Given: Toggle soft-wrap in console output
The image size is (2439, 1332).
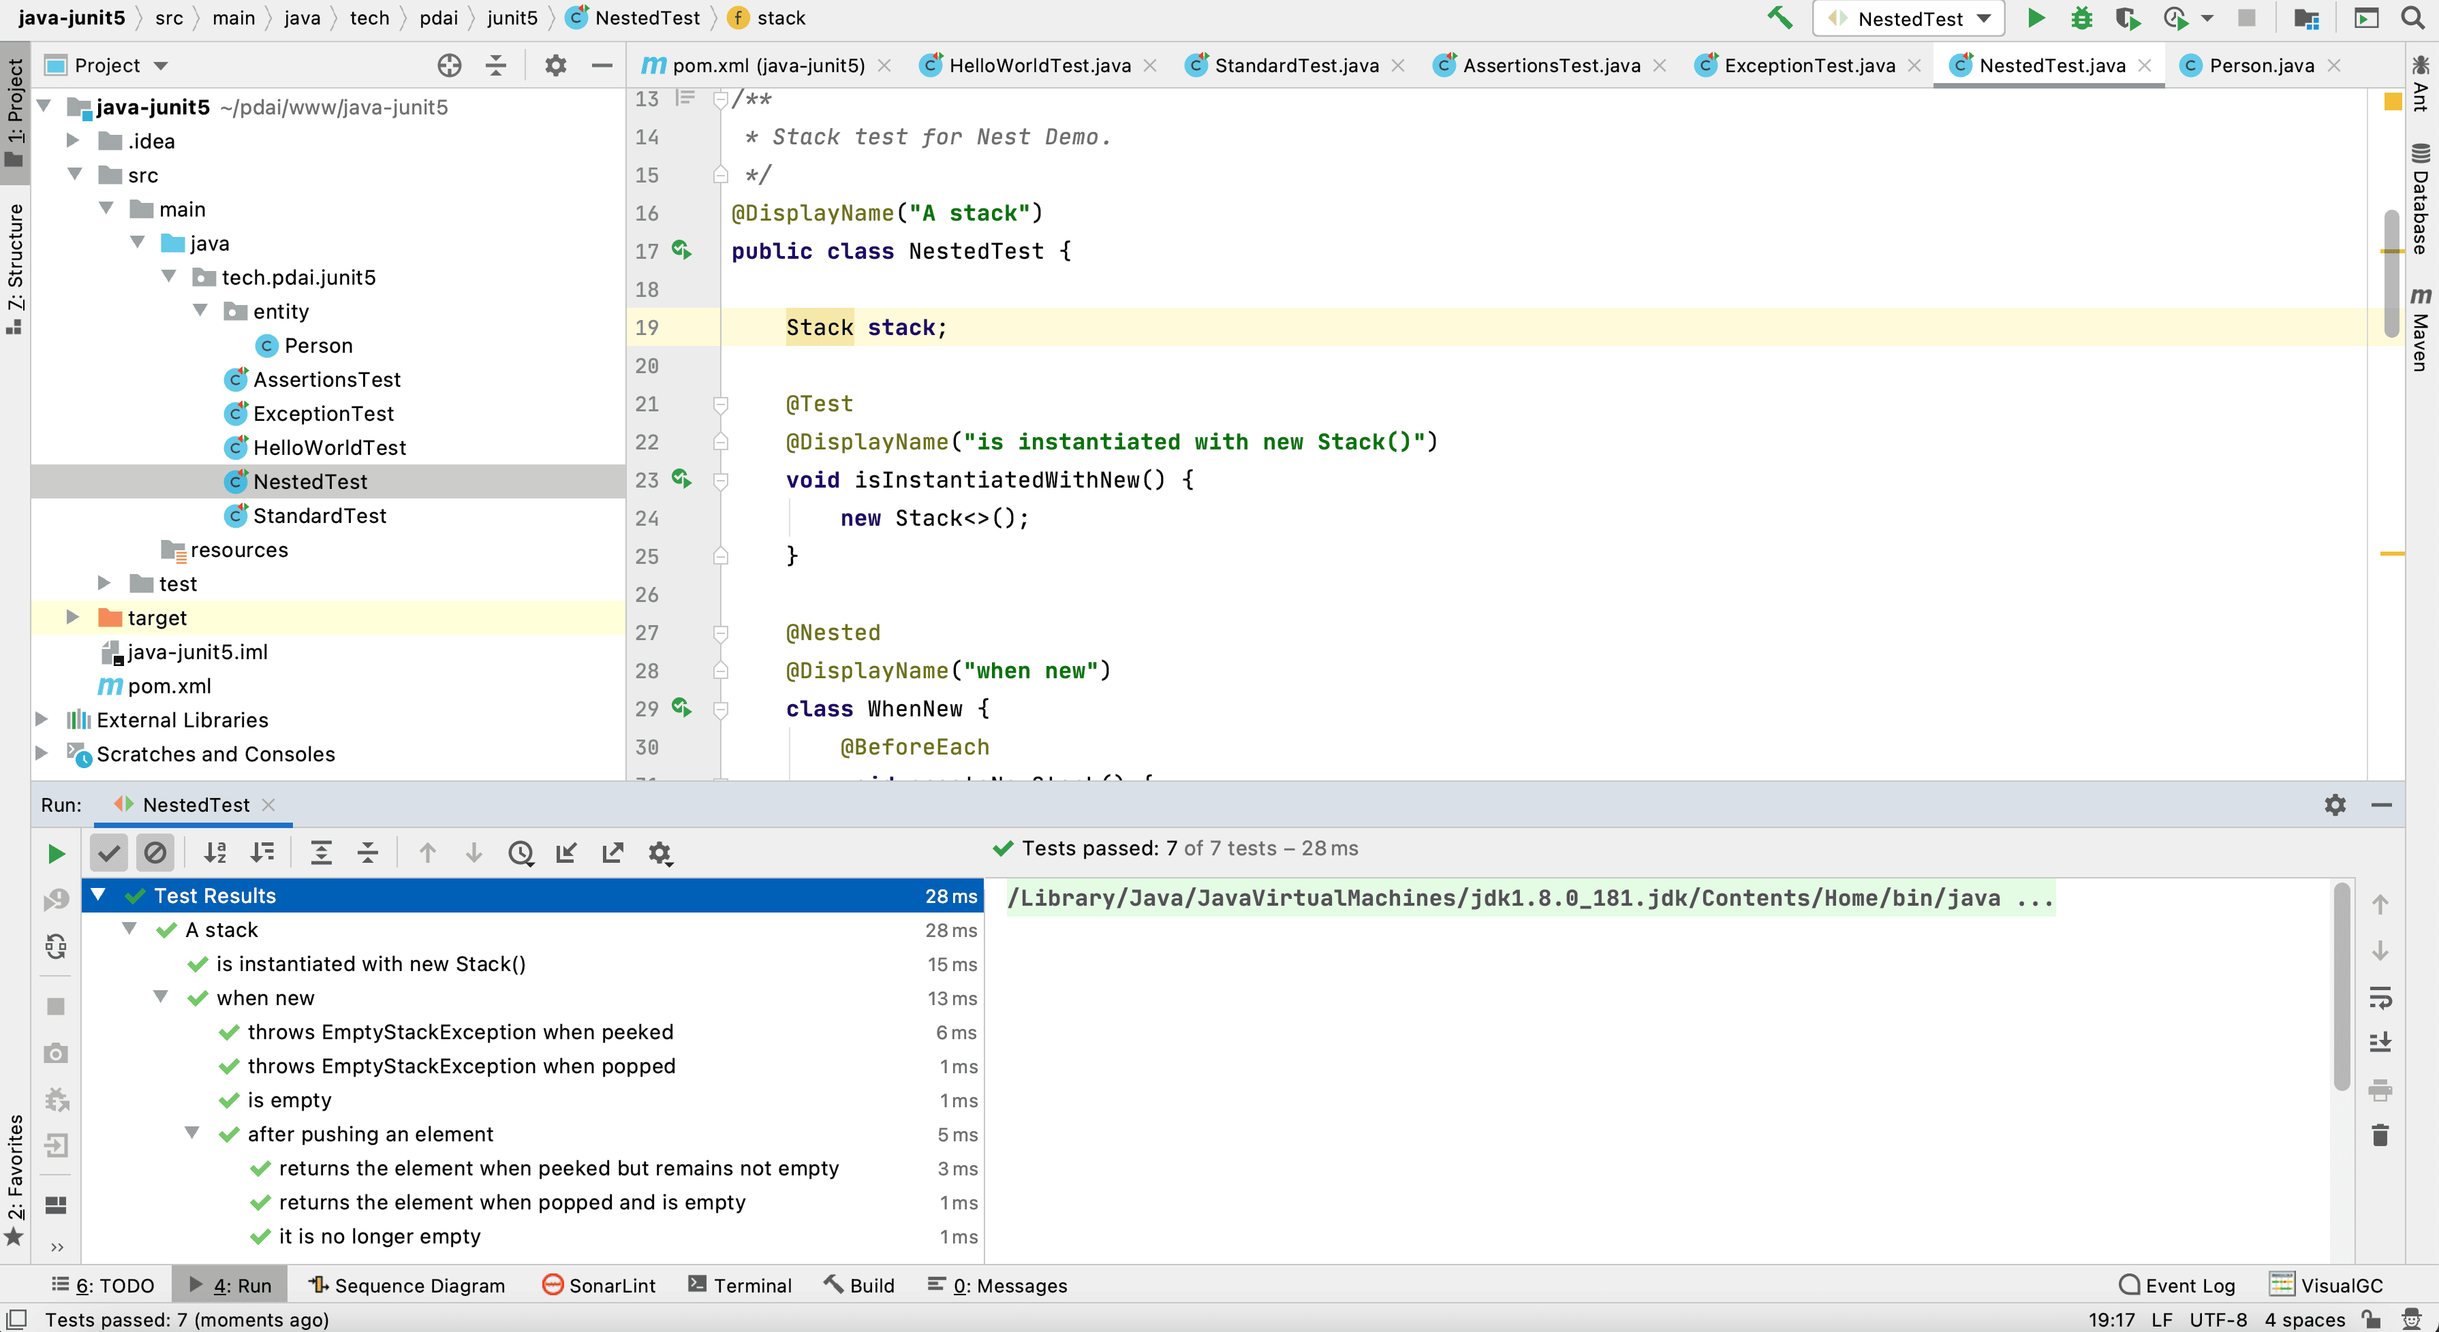Looking at the screenshot, I should 2379,997.
